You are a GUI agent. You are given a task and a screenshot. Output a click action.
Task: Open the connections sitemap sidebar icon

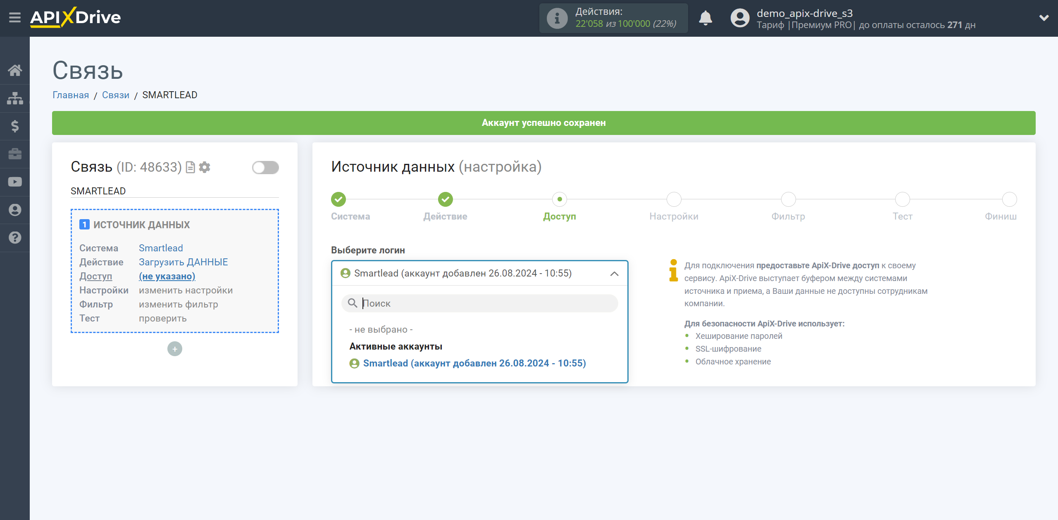pos(15,98)
